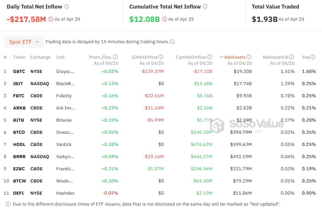Select the FBTC Fidelity row
The height and width of the screenshot is (212, 322).
pos(160,96)
